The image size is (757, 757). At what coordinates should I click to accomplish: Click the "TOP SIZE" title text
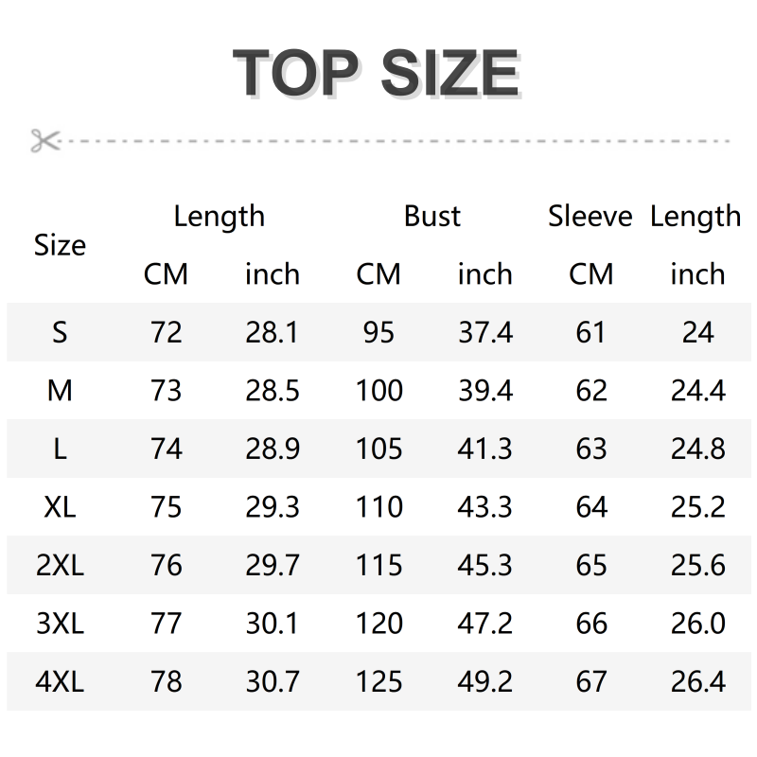click(377, 74)
